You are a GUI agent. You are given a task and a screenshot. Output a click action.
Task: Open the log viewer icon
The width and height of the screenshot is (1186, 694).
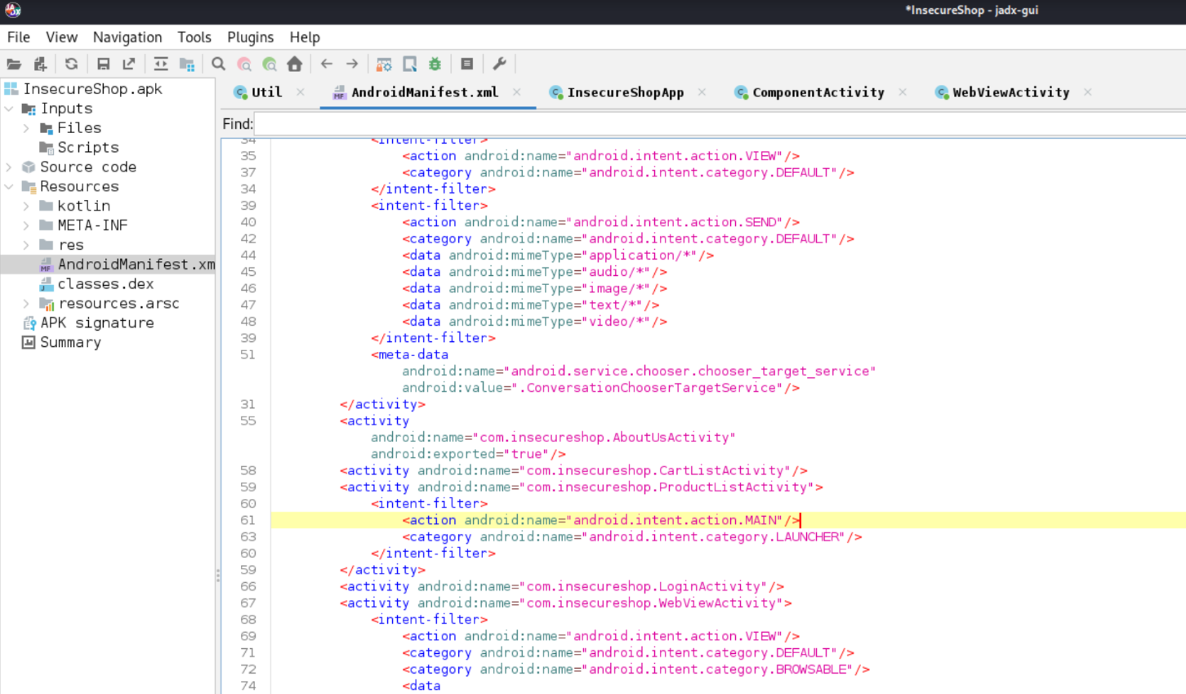pos(467,64)
